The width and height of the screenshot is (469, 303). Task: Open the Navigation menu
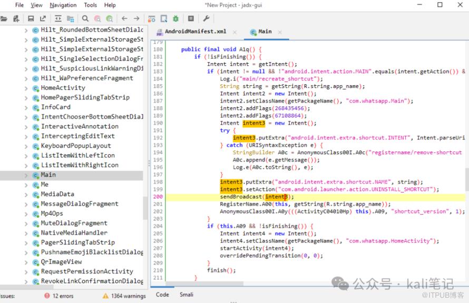(63, 5)
